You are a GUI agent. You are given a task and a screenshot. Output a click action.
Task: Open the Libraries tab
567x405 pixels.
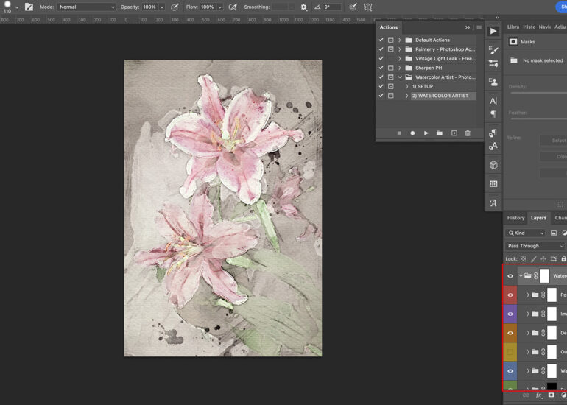tap(513, 27)
